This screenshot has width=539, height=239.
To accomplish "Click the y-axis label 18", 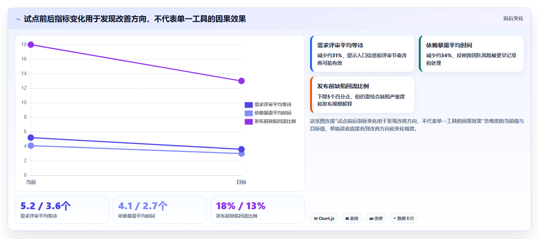I will [24, 45].
